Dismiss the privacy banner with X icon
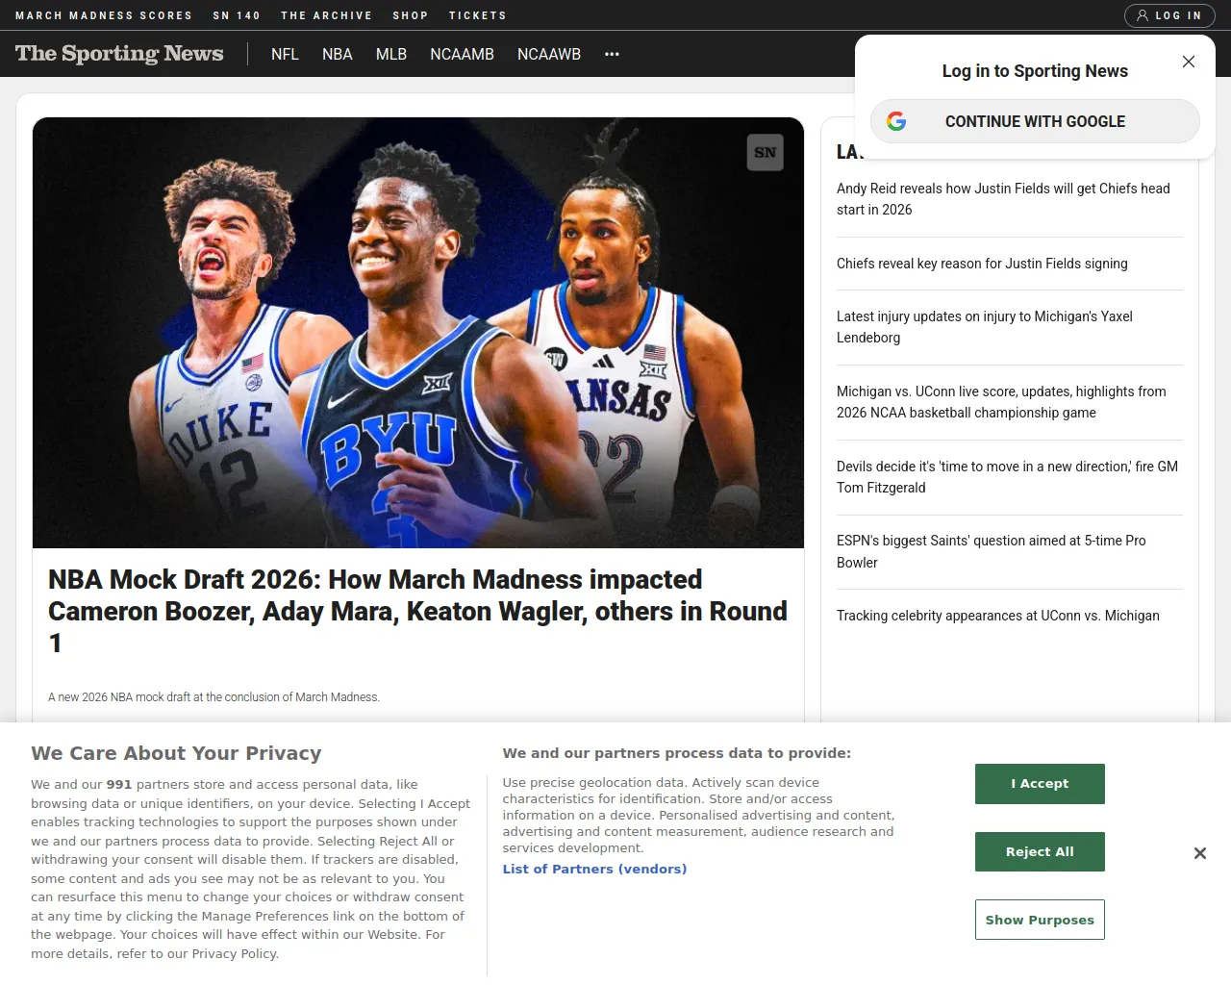The width and height of the screenshot is (1231, 985). 1199,853
